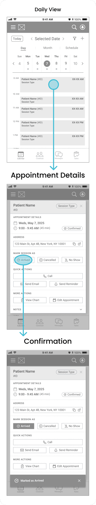Open hamburger menu in Confirmation screen header
The image size is (96, 505).
(13, 360)
